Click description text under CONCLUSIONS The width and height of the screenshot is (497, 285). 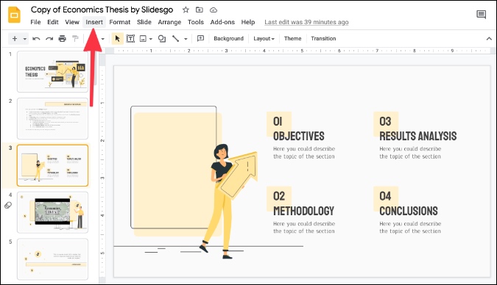coord(410,228)
